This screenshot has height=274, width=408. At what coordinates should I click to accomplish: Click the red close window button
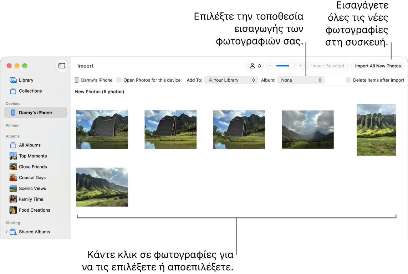[9, 66]
